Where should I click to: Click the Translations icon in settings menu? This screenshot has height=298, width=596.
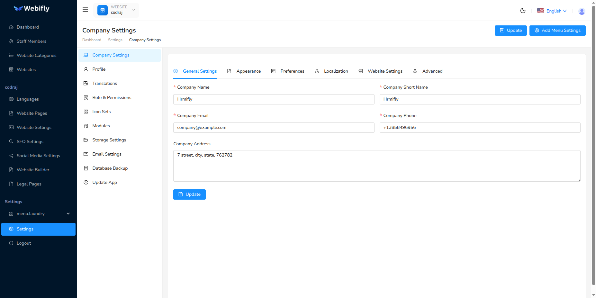pos(86,83)
